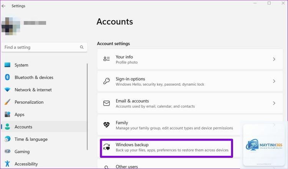Click the Bluetooth icon in sidebar

pos(7,77)
